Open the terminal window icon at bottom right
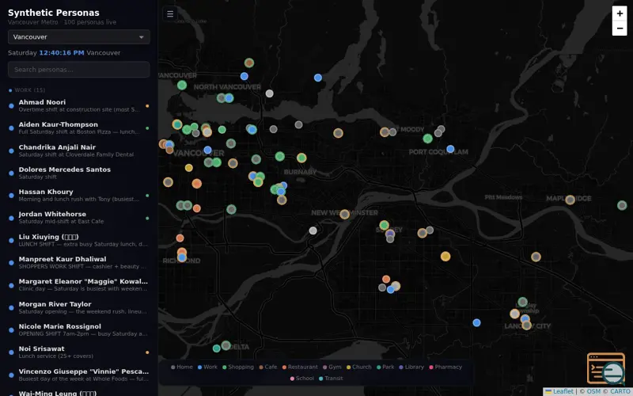 (x=605, y=368)
